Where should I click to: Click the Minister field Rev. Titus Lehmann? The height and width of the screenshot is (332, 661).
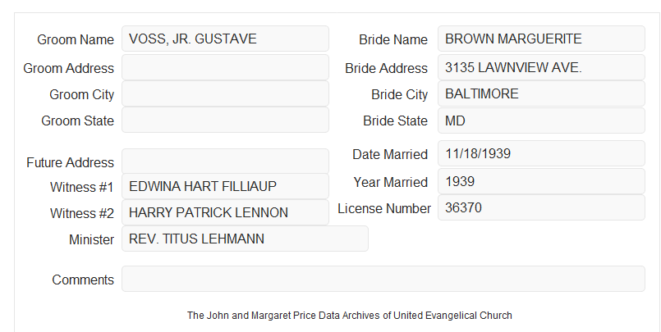point(245,239)
